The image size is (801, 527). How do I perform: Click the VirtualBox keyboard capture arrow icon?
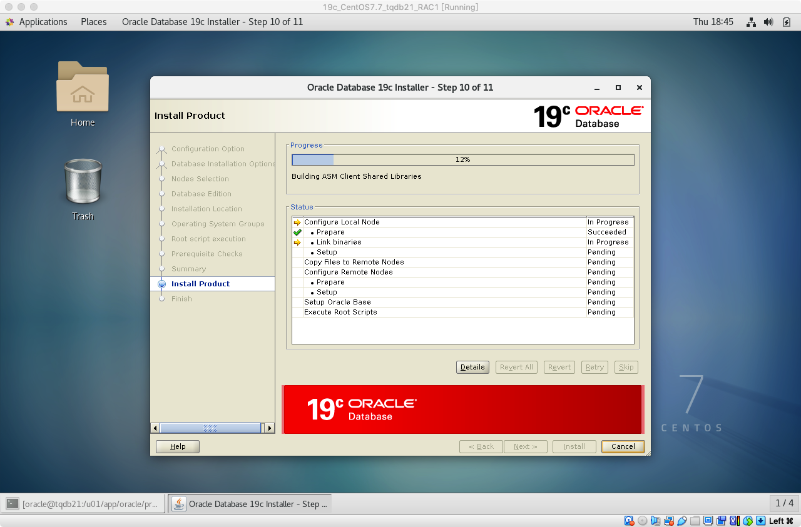[761, 521]
